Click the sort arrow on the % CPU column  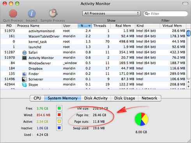pos(89,26)
